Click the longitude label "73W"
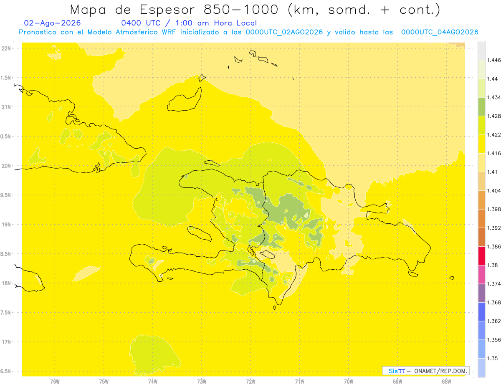 point(202,382)
